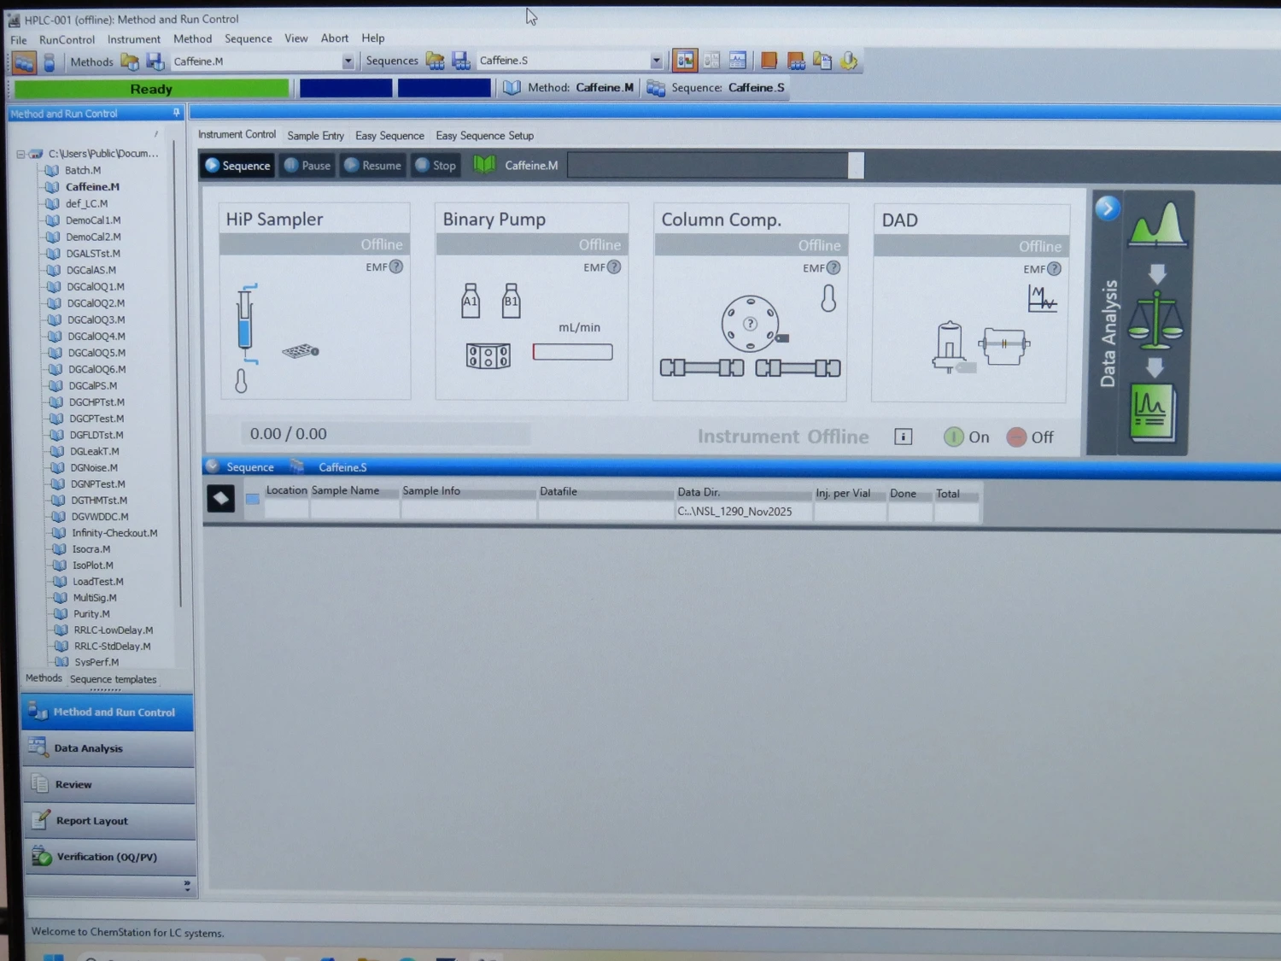Collapse the C:\Users\Public tree node
1281x961 pixels.
pos(20,155)
